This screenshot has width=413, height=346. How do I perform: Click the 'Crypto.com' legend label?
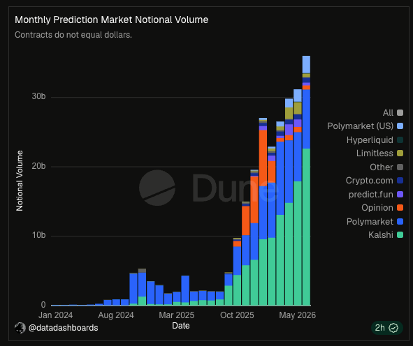click(x=369, y=181)
